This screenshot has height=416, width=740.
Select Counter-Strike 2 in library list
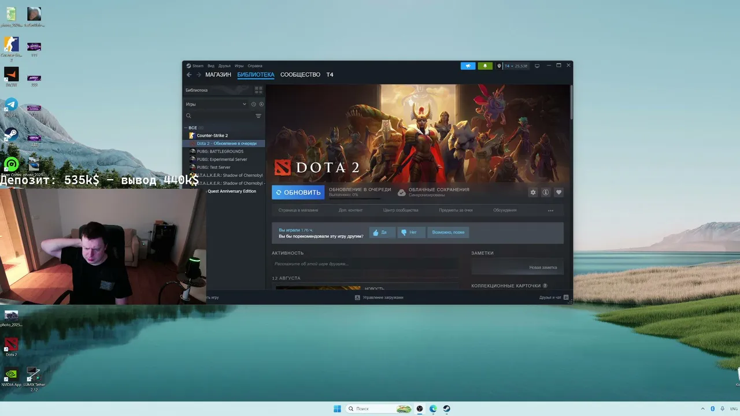224,135
